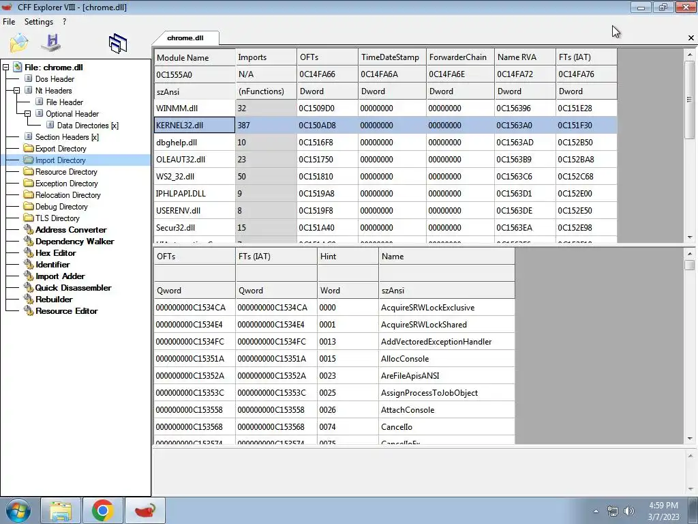The image size is (698, 524).
Task: Select the AcquireSRWLockExclusive function name
Action: click(x=428, y=308)
